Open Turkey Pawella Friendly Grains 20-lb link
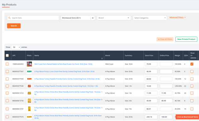 (67, 79)
